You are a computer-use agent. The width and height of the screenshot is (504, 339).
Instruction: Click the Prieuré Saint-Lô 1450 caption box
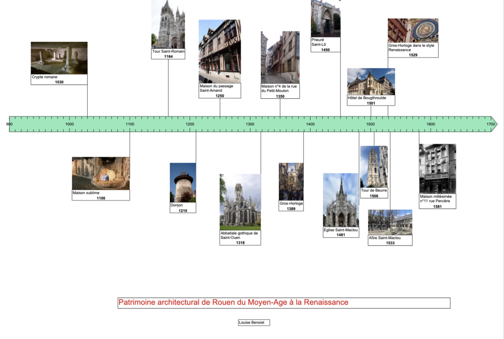(x=325, y=45)
